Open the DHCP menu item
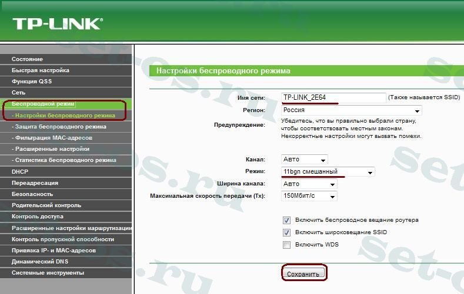Image resolution: width=464 pixels, height=294 pixels. pos(66,171)
